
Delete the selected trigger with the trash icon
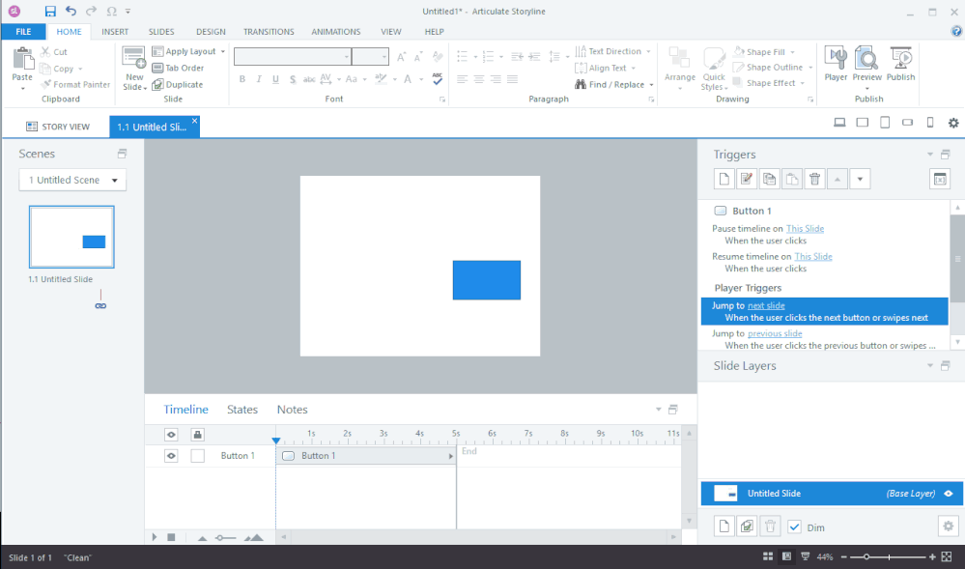click(814, 179)
